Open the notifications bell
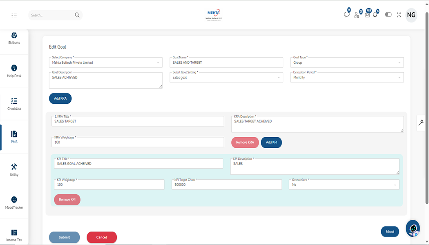The image size is (429, 245). tap(375, 15)
